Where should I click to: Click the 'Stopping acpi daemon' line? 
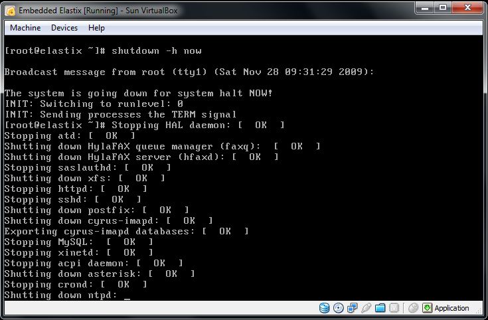[94, 262]
